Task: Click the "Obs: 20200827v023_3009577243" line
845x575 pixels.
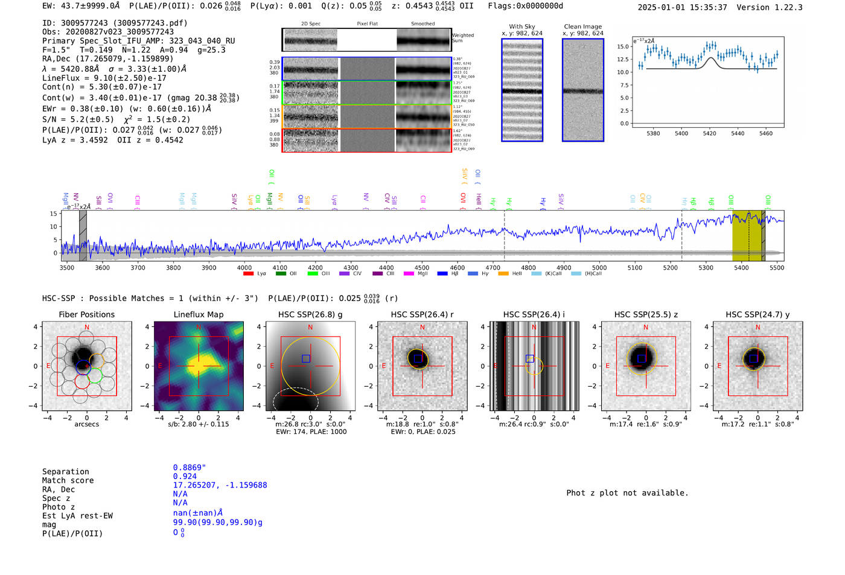Action: [108, 32]
